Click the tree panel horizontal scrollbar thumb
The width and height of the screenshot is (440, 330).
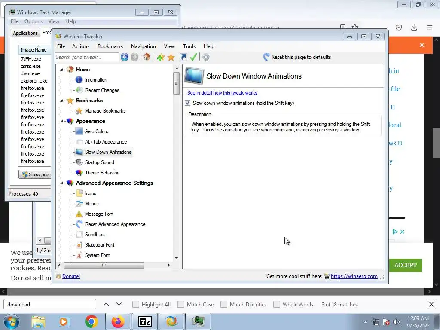(104, 265)
